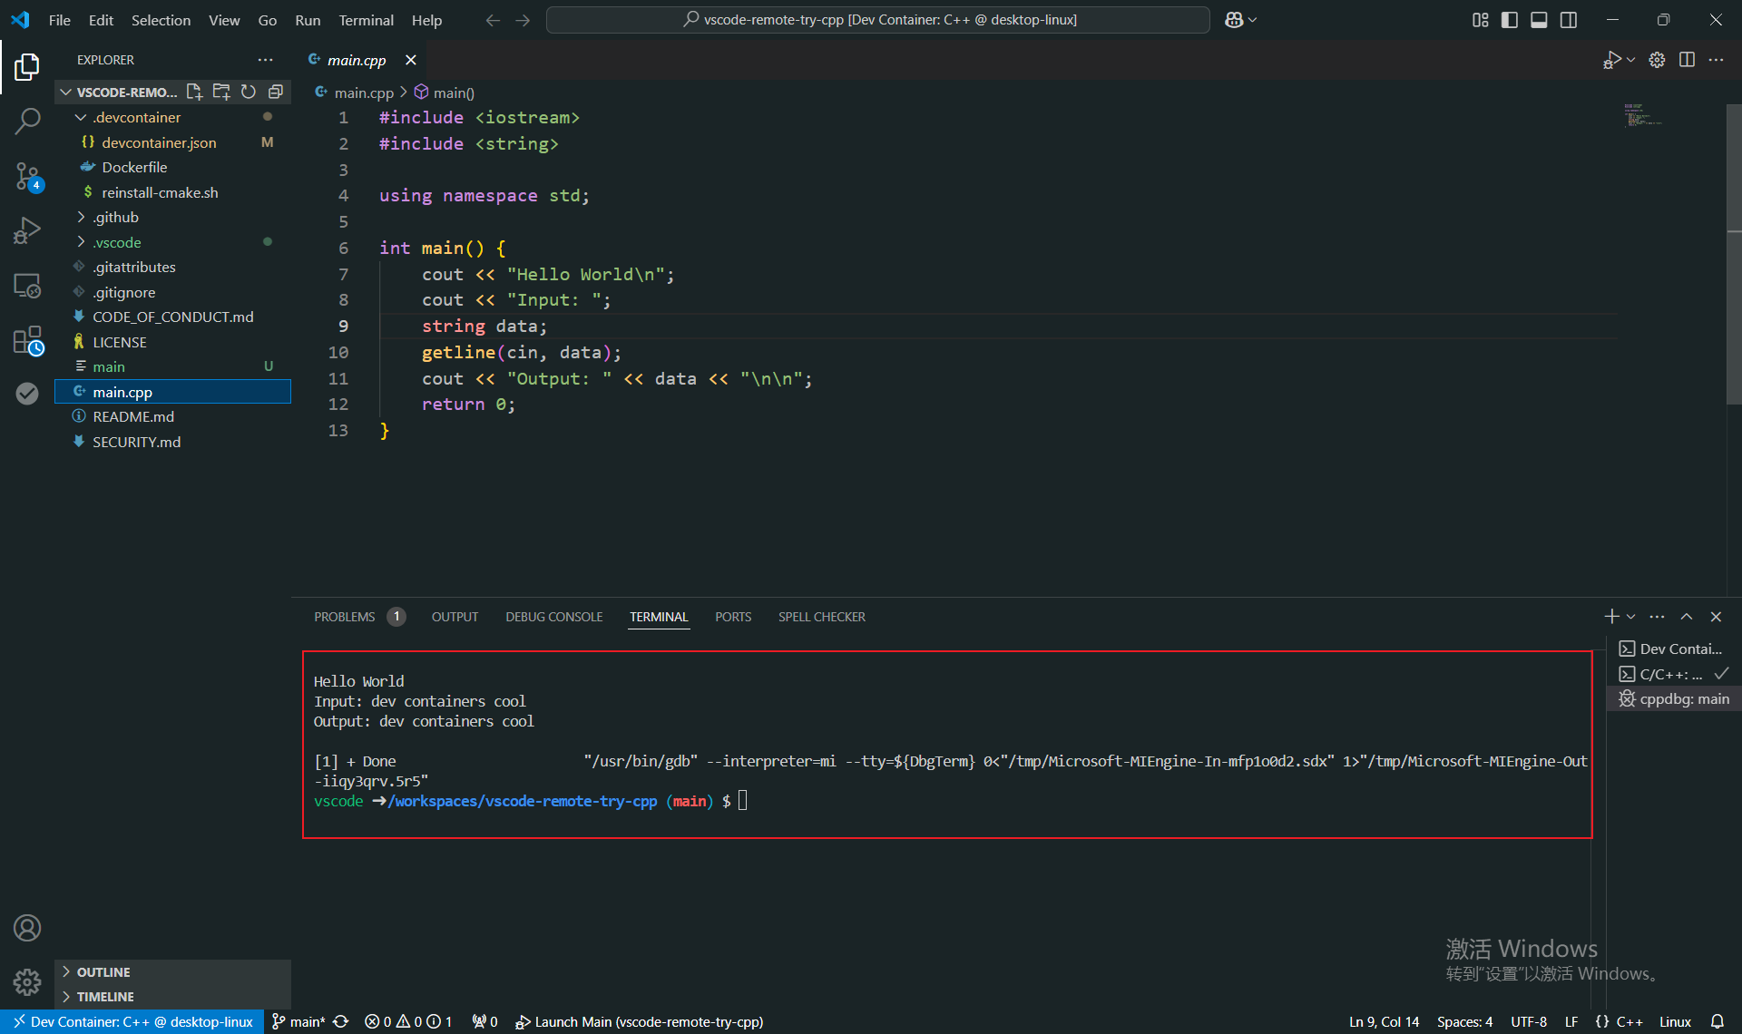This screenshot has height=1034, width=1742.
Task: Click the Dev Container remote status button
Action: point(132,1022)
